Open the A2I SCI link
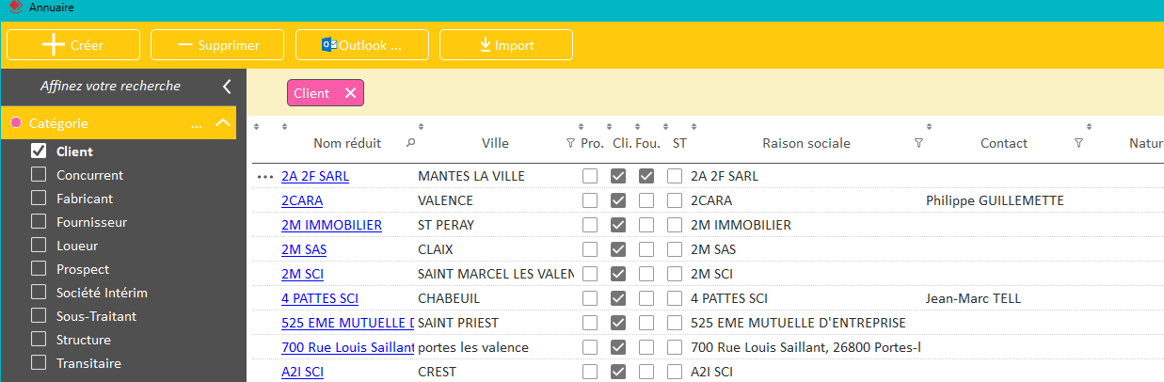The image size is (1164, 382). pyautogui.click(x=302, y=372)
